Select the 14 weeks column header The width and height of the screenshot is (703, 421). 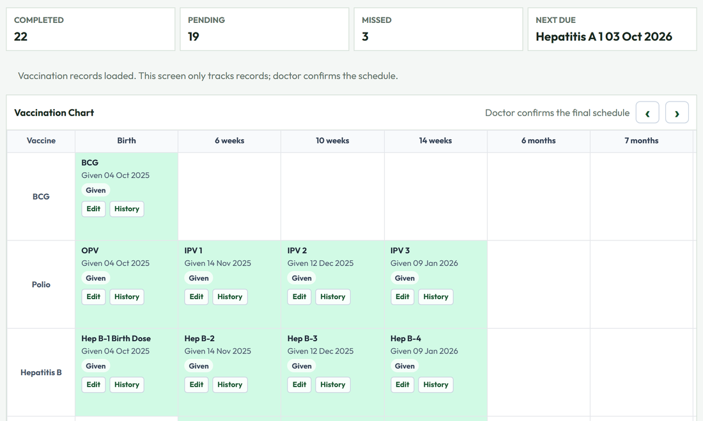(x=435, y=141)
